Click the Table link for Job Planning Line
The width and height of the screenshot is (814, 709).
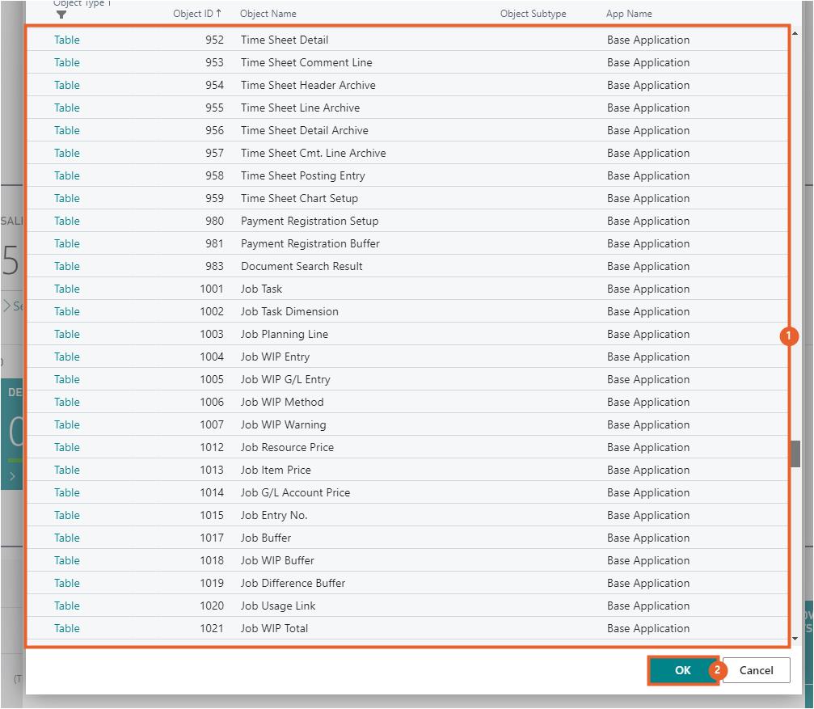pos(67,334)
